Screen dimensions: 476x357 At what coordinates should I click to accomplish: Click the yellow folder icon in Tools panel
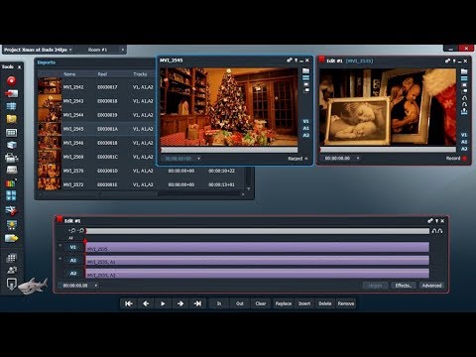coord(11,119)
